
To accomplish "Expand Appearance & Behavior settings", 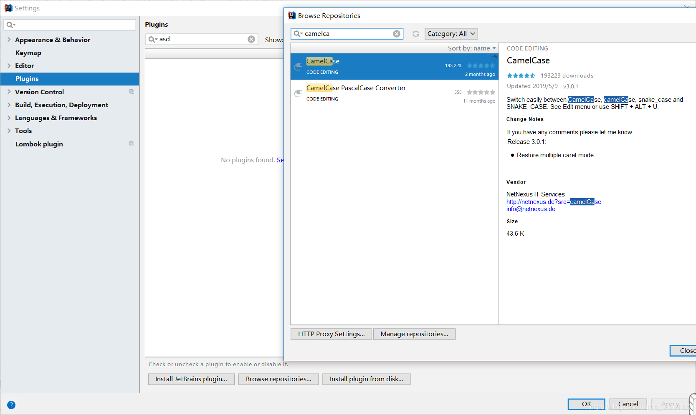I will pyautogui.click(x=9, y=40).
